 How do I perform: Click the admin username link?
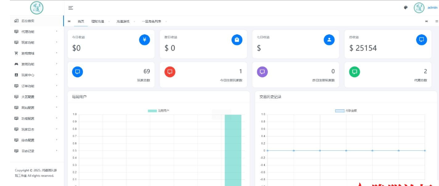point(432,8)
